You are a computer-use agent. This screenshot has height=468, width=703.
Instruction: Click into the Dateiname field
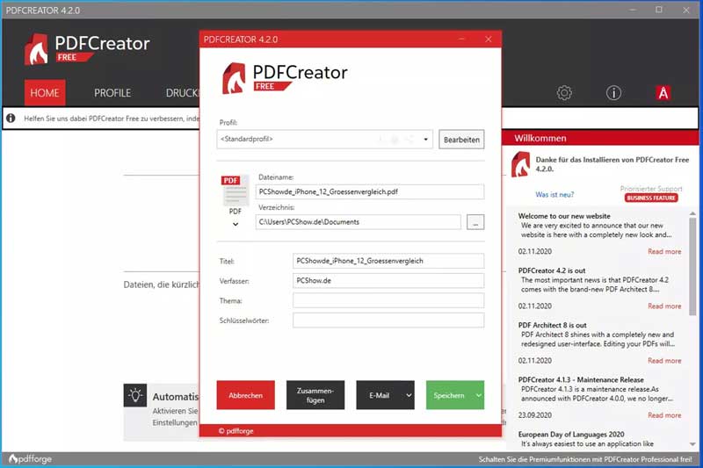click(x=370, y=191)
